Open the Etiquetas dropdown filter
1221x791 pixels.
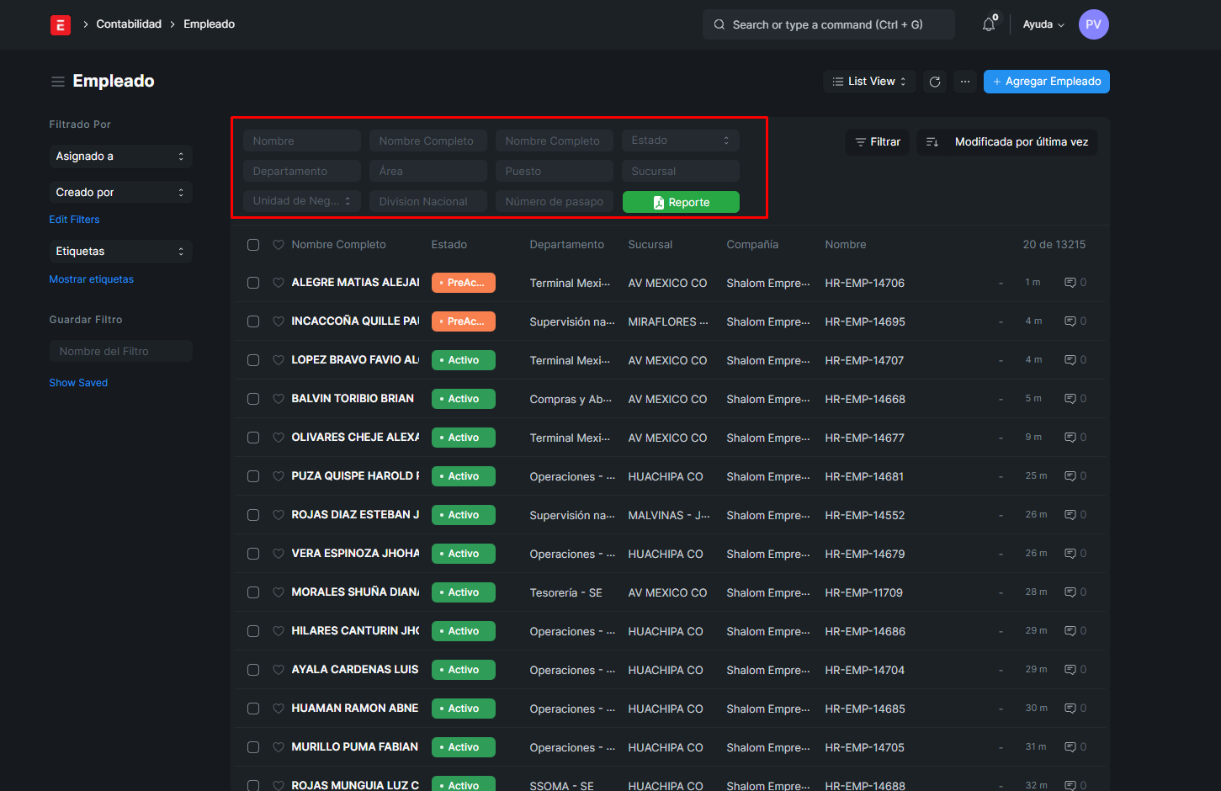[120, 252]
